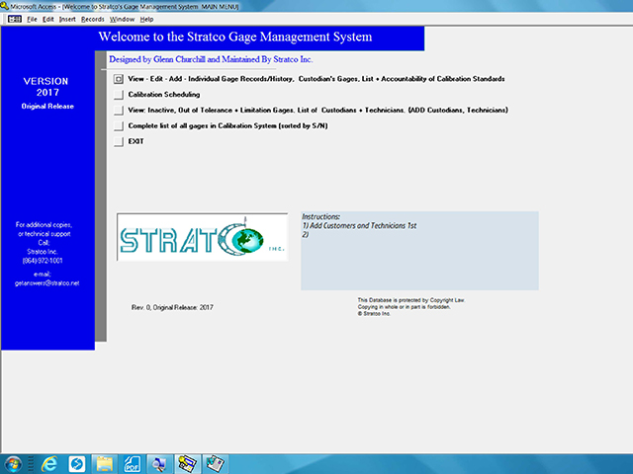Open the File Explorer folder taskbar icon
Viewport: 633px width, 474px height.
point(104,464)
